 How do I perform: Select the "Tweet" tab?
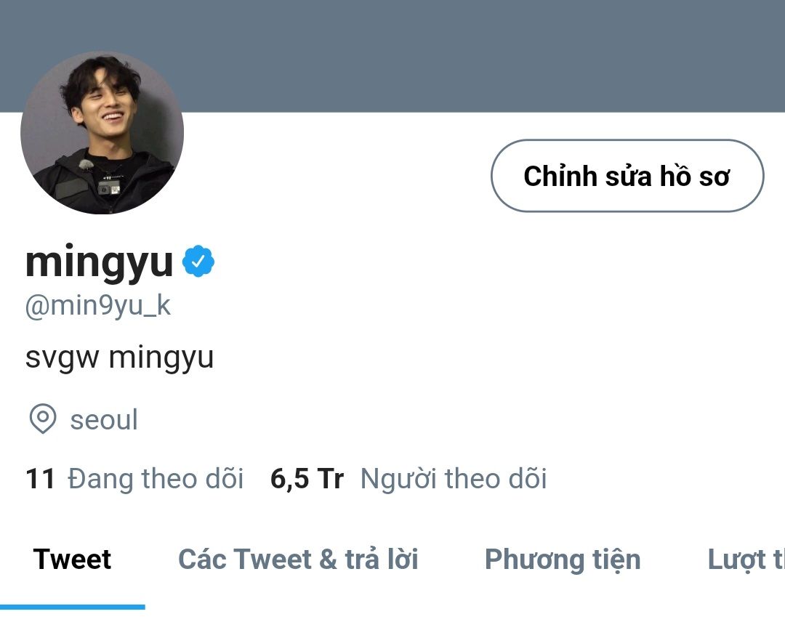(72, 560)
